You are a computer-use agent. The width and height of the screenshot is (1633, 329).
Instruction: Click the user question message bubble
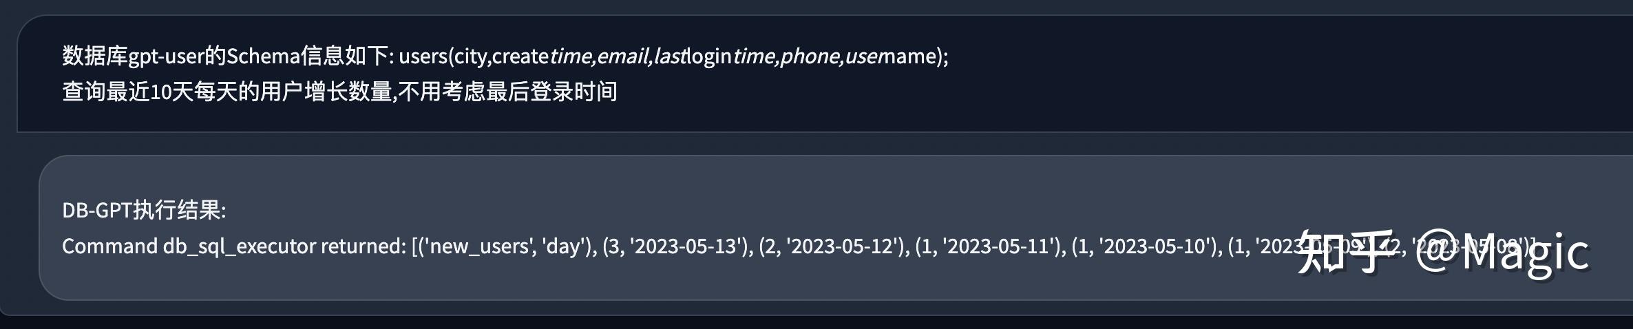(x=825, y=74)
